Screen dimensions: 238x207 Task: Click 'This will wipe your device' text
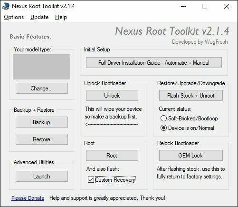pos(114,109)
